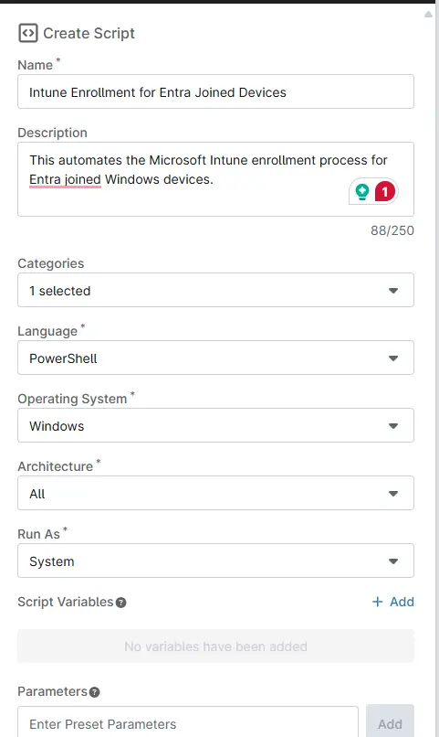This screenshot has height=737, width=439.
Task: Open the Operating System Windows dropdown
Action: tap(215, 425)
